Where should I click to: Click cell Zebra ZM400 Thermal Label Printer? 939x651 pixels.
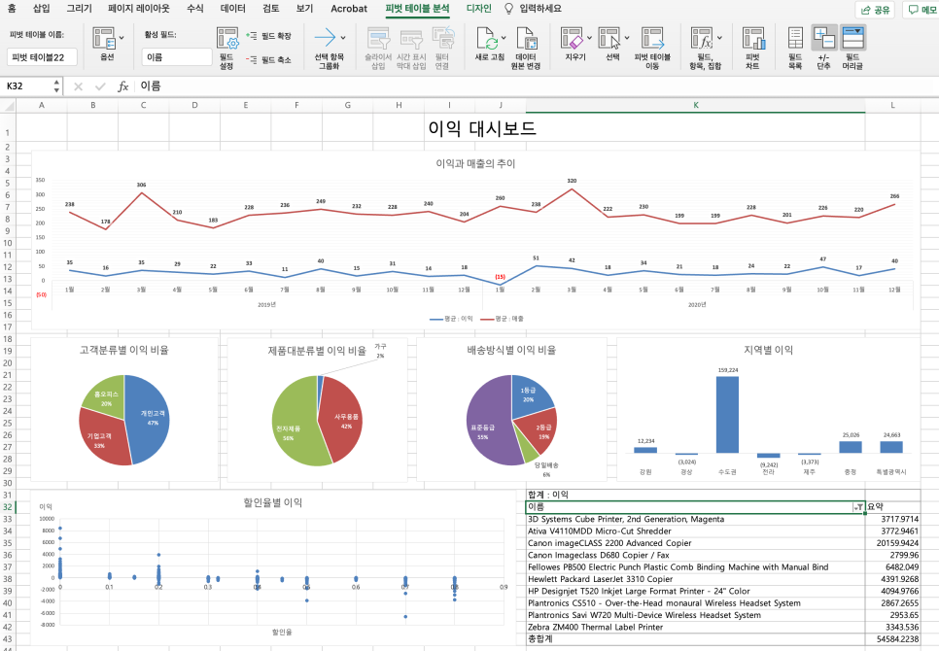point(695,627)
